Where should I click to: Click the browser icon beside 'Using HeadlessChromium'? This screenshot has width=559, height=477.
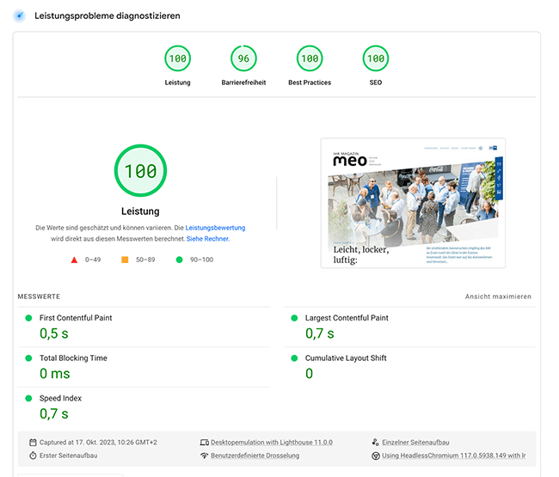(x=376, y=456)
